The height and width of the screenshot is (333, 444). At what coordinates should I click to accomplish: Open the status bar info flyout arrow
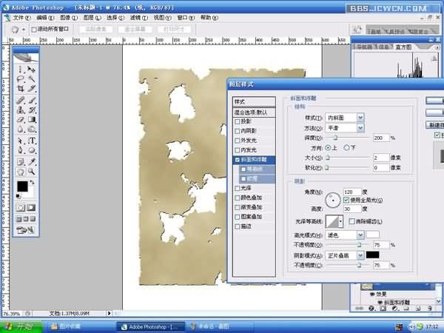(109, 313)
